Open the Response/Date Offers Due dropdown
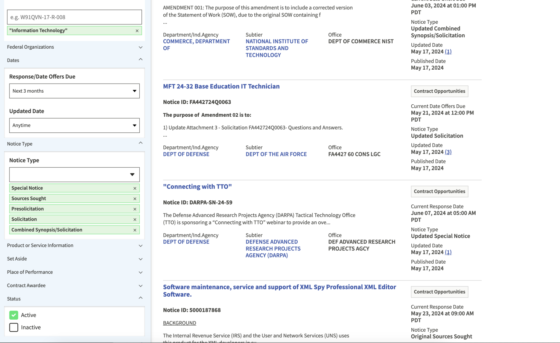560x343 pixels. pos(75,91)
